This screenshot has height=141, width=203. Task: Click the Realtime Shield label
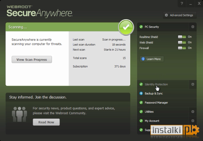(149, 37)
